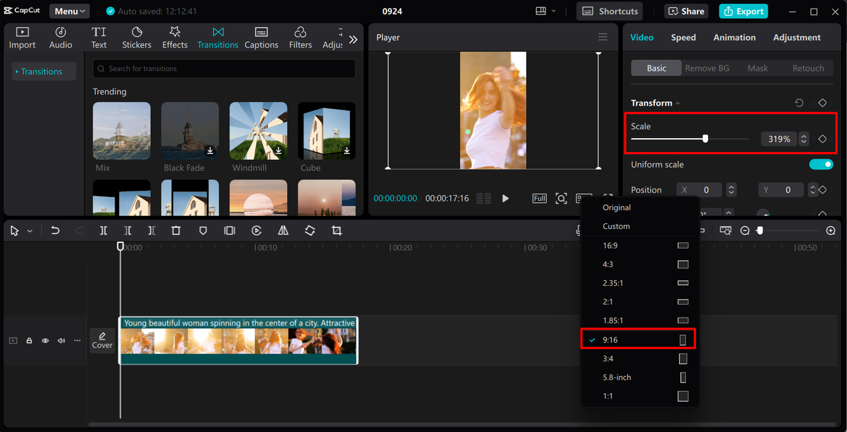847x432 pixels.
Task: Toggle the timeline preview axis icon
Action: tap(726, 231)
